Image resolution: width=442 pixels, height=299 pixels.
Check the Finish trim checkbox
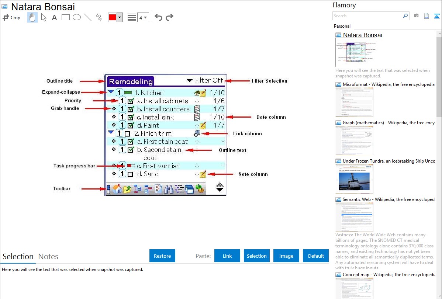pos(127,134)
